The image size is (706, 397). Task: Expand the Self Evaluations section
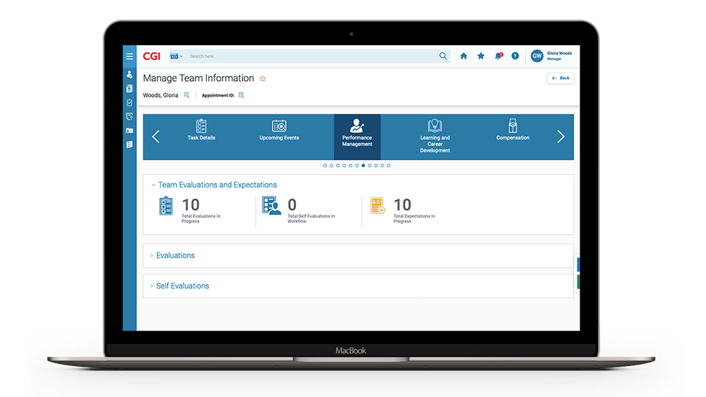pos(182,286)
